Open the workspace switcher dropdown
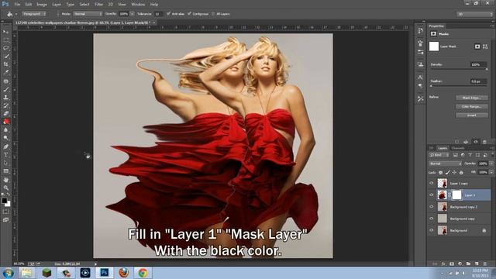This screenshot has height=279, width=496. click(475, 14)
